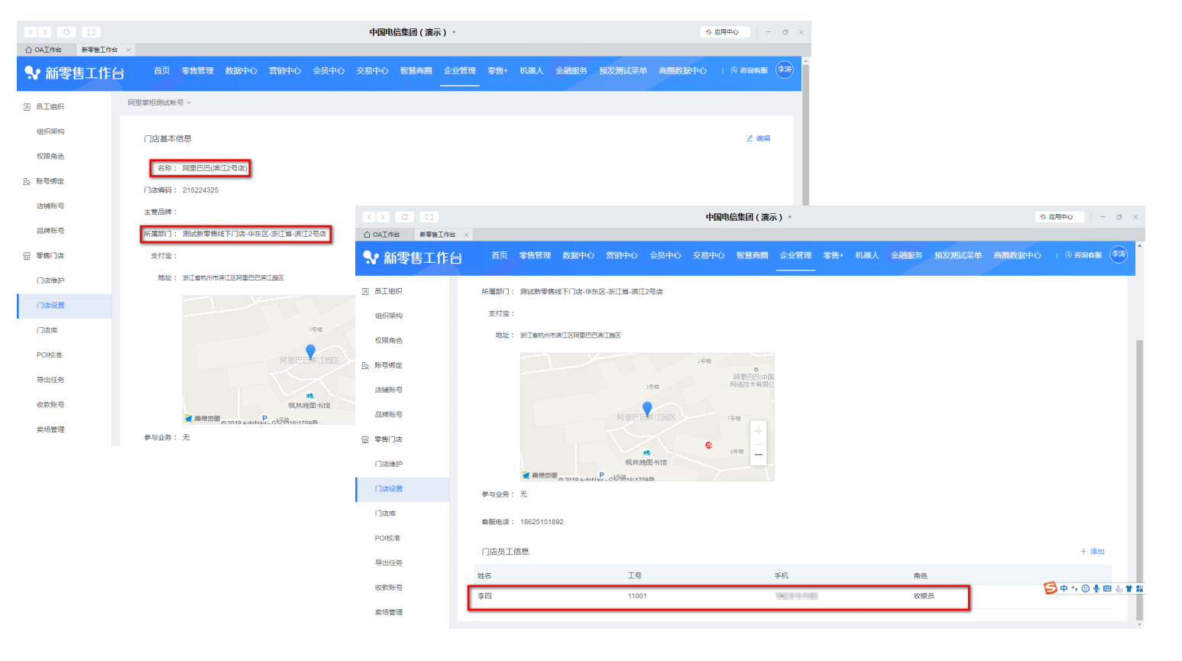Click the Sogou soft keyboard icon
1182x661 pixels.
point(1107,588)
